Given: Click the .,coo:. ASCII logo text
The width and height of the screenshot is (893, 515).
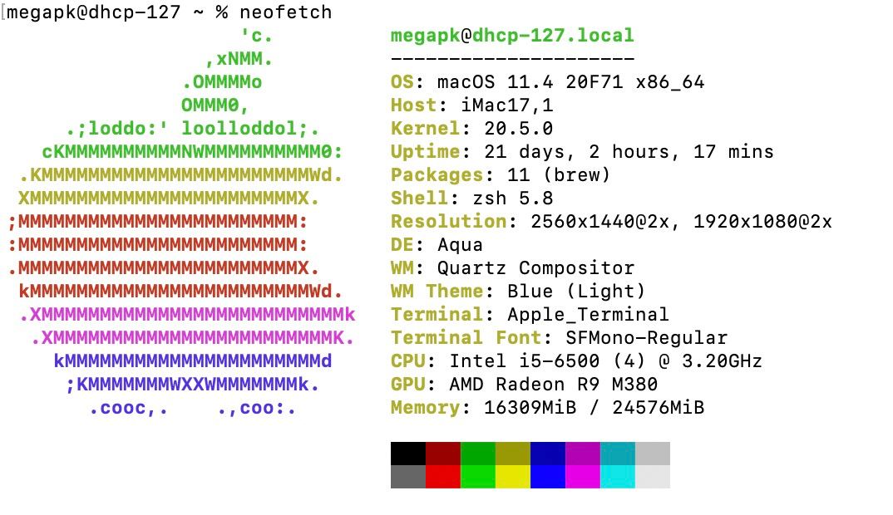Looking at the screenshot, I should [256, 408].
